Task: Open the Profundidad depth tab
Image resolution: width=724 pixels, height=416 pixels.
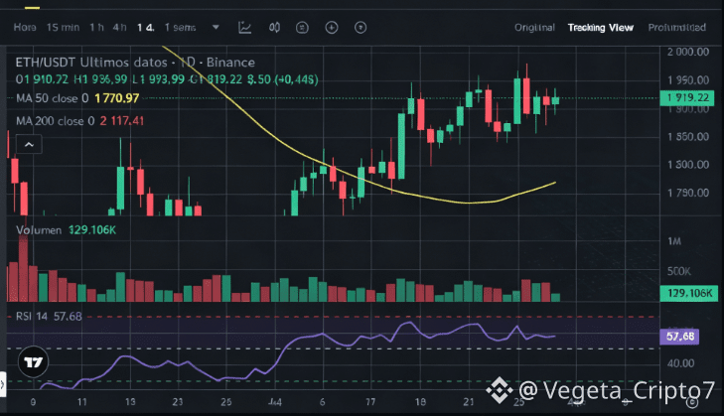Action: point(677,28)
